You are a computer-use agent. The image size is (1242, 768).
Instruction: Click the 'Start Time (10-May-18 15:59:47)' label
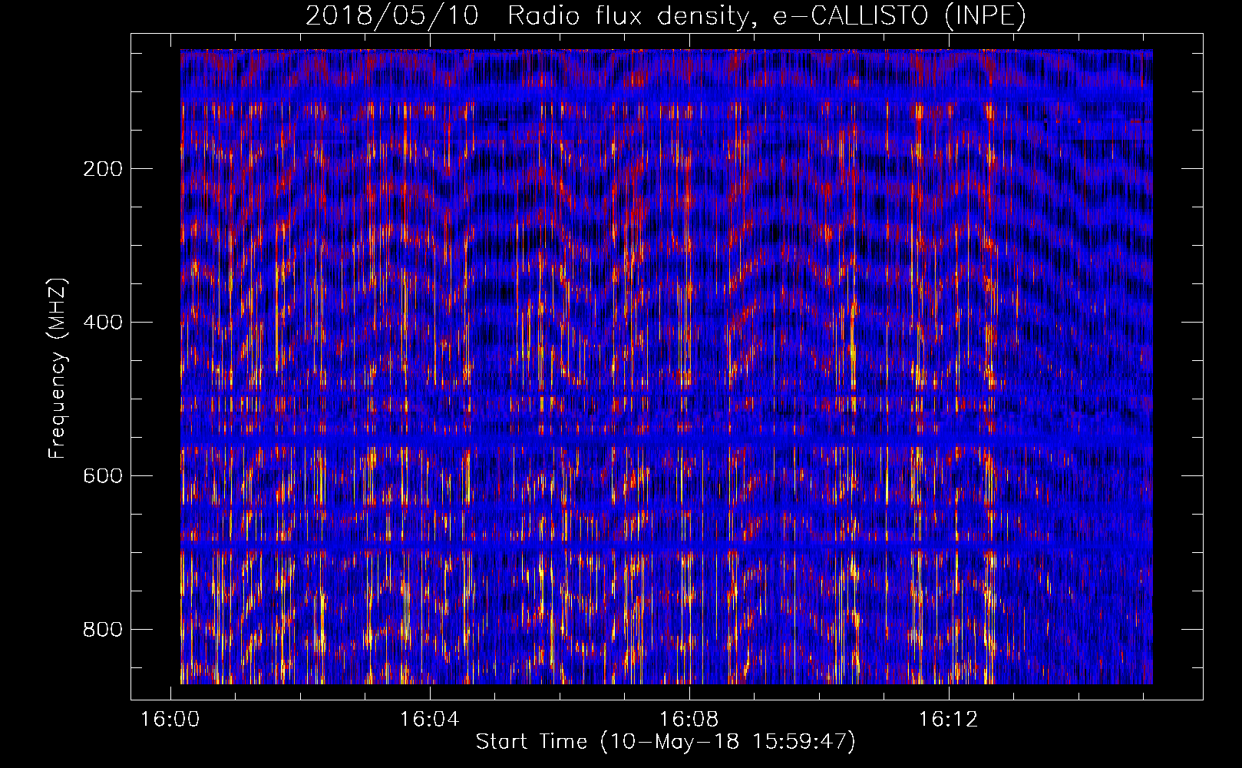point(666,742)
